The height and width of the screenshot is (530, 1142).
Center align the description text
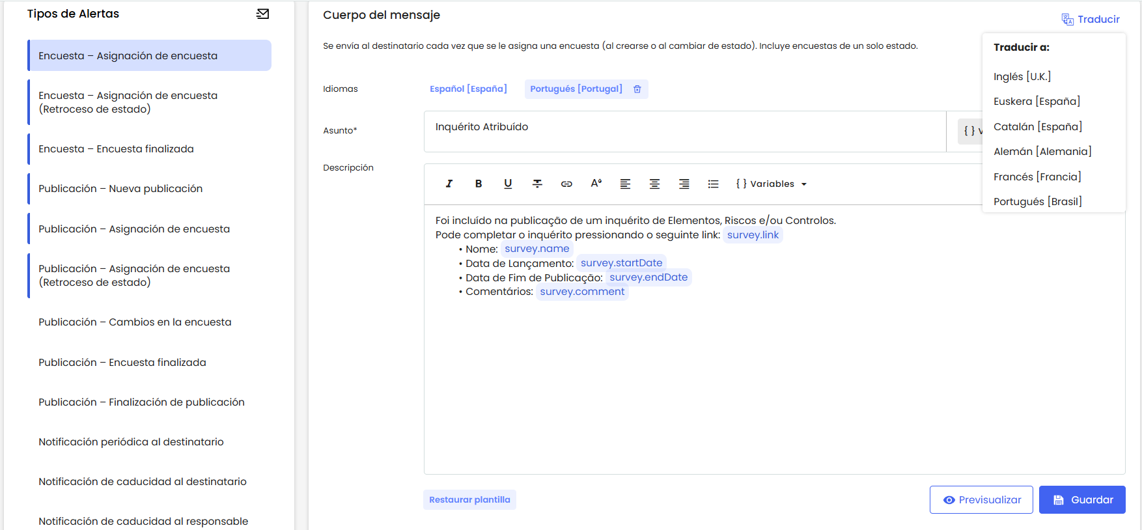[x=654, y=184]
